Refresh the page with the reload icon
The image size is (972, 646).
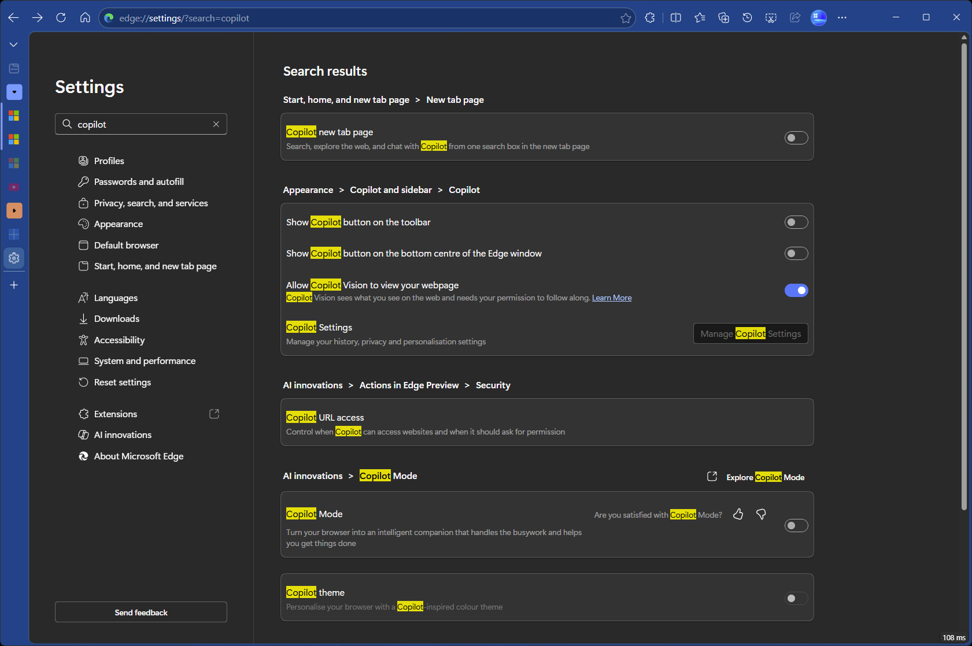(61, 18)
